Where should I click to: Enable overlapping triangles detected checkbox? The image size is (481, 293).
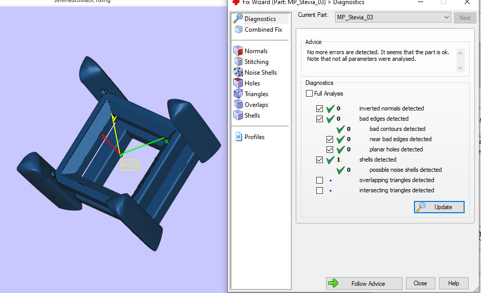tap(319, 180)
